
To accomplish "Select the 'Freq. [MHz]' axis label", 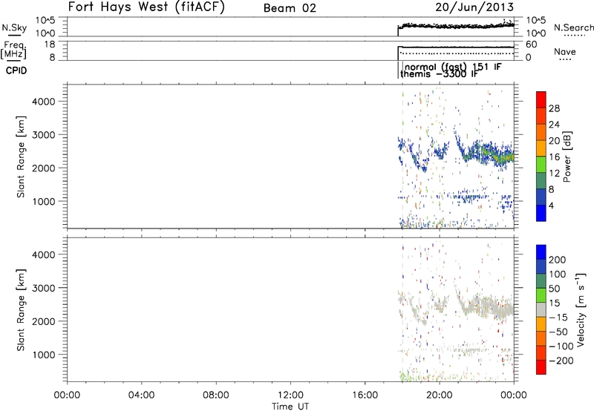I will point(13,50).
